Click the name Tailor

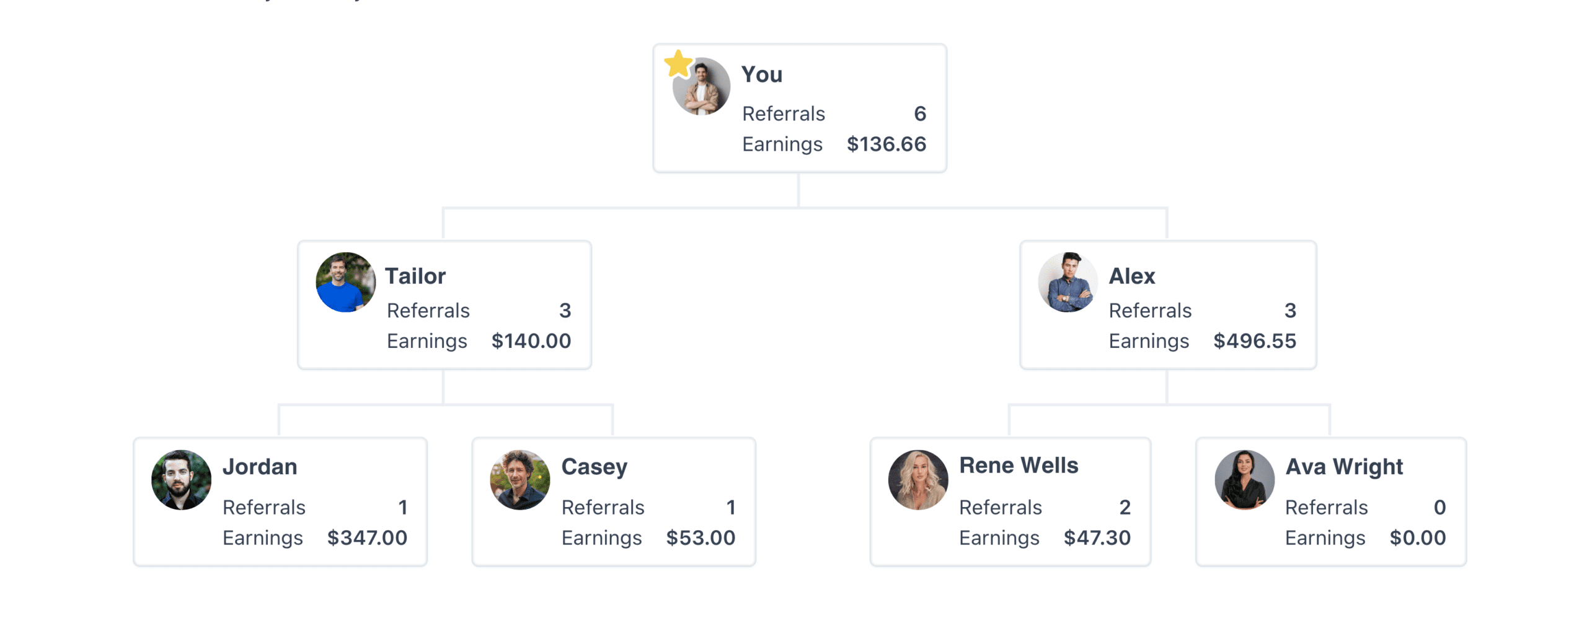[415, 276]
